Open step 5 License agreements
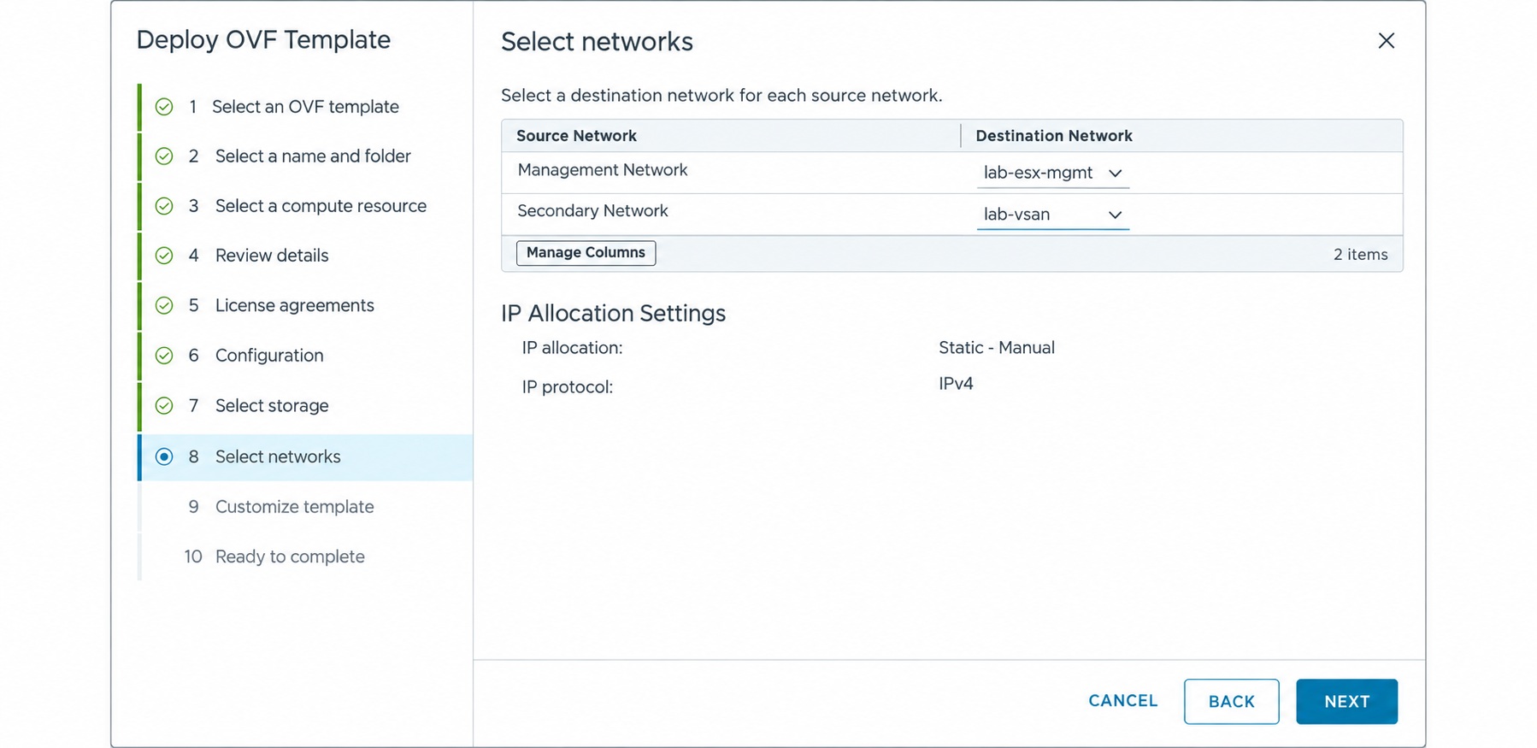 click(x=305, y=306)
